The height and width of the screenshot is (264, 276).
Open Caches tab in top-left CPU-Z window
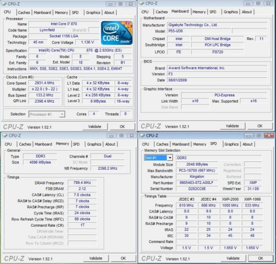(x=24, y=12)
